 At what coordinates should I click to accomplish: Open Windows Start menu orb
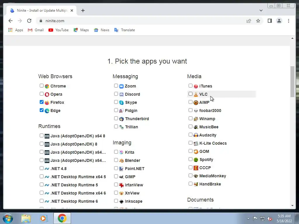[8, 218]
